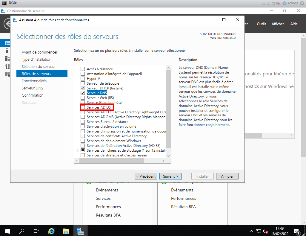Open the Outils menu
Screen dimensions: 306x236
tap(261, 24)
